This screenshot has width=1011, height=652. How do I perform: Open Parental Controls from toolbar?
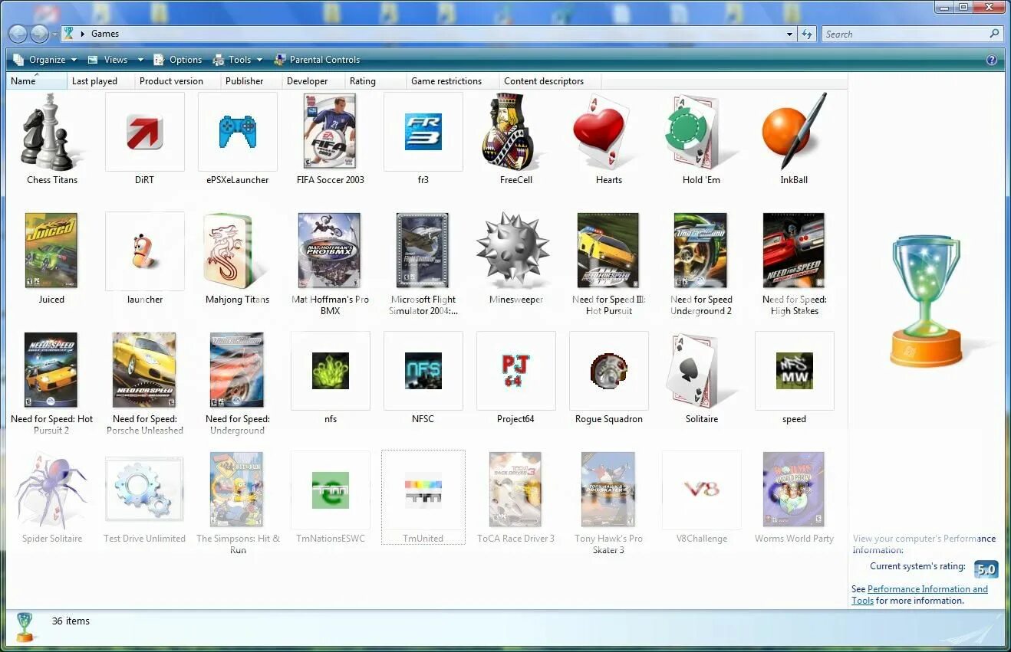point(317,60)
